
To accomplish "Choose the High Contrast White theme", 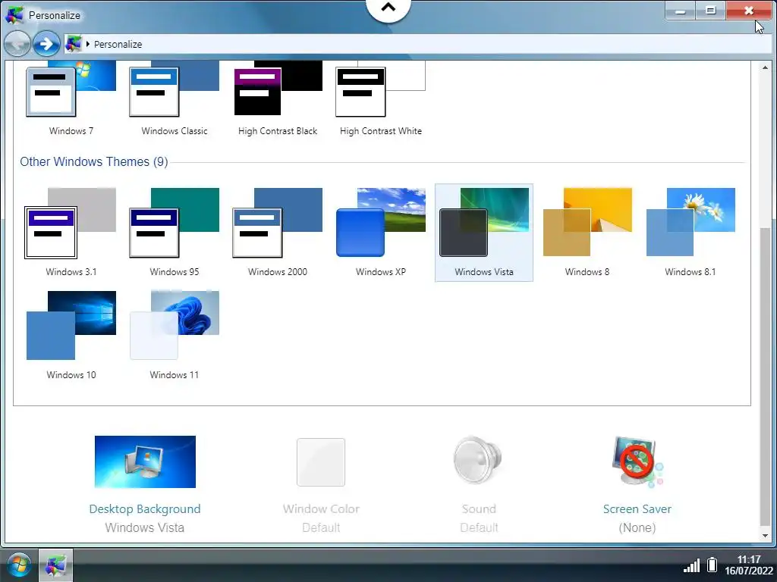I will tap(381, 99).
